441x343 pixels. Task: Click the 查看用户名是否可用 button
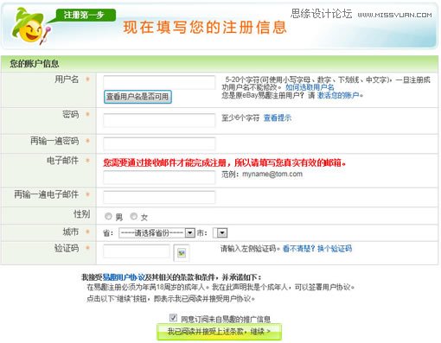137,97
